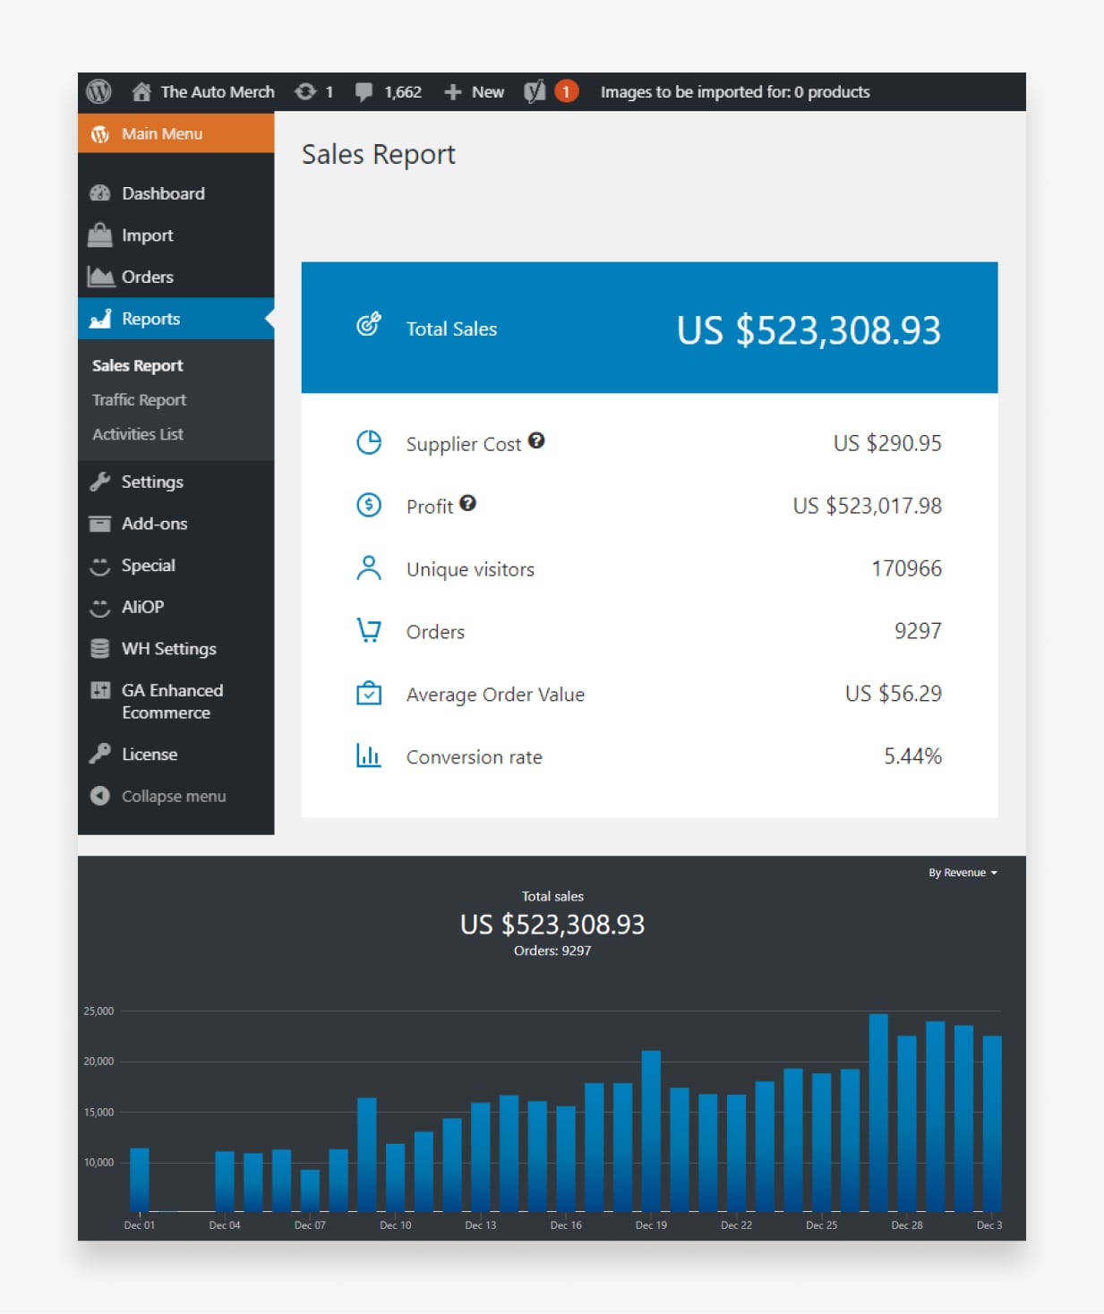Click Supplier Cost help question icon
Image resolution: width=1104 pixels, height=1314 pixels.
point(535,440)
